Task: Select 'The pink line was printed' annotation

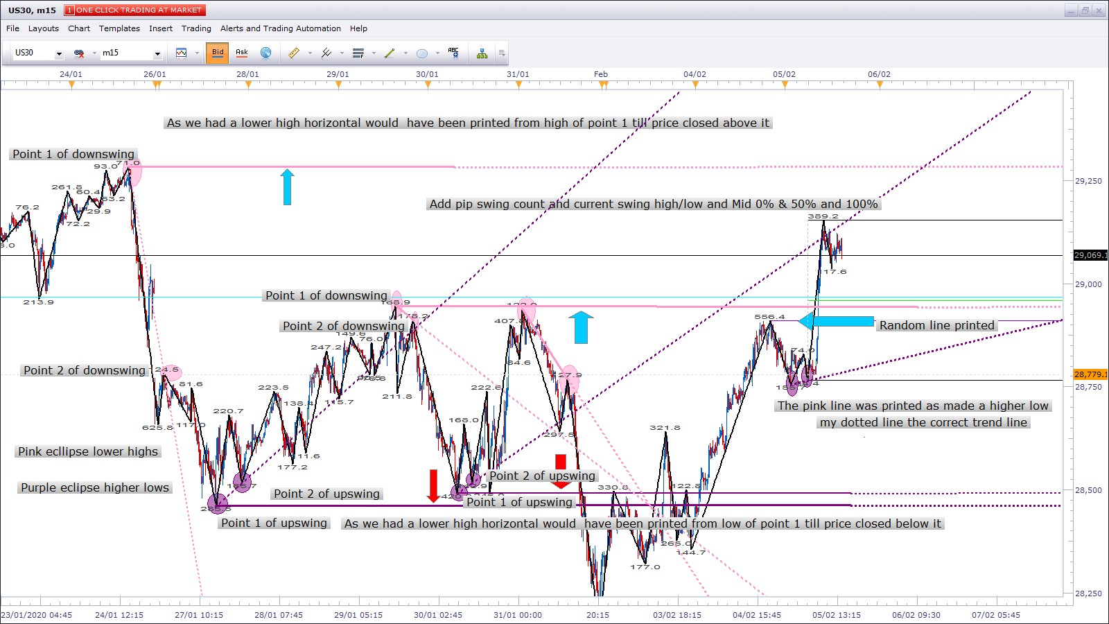Action: [913, 406]
